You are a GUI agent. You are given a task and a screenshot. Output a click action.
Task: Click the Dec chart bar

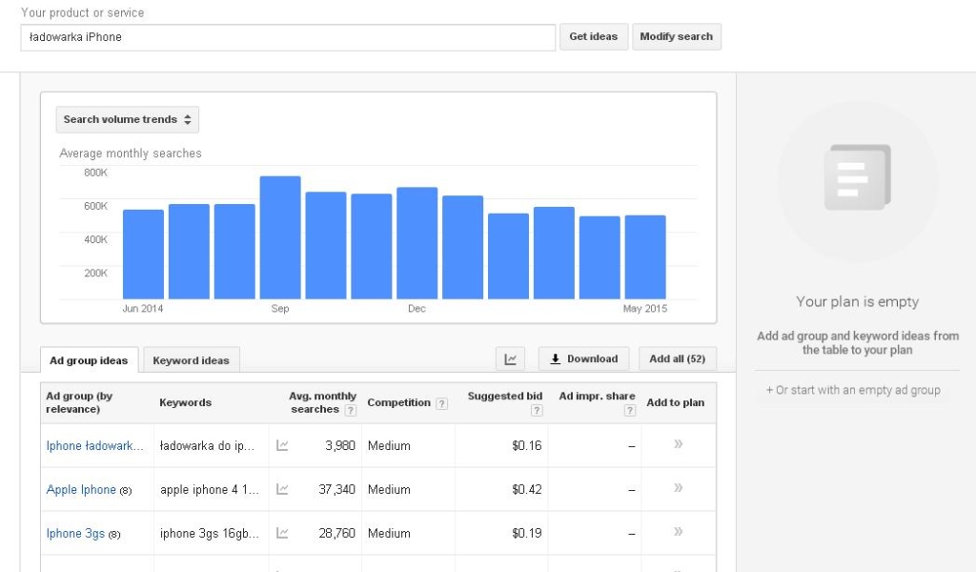click(x=417, y=243)
